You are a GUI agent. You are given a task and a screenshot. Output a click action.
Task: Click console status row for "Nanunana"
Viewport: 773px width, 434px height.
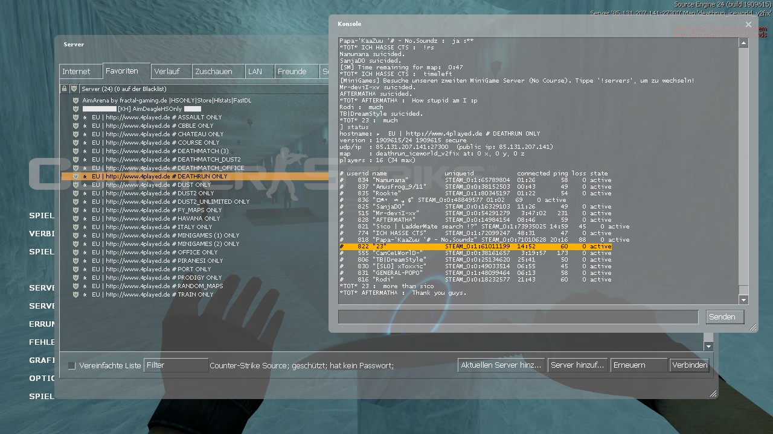[475, 180]
